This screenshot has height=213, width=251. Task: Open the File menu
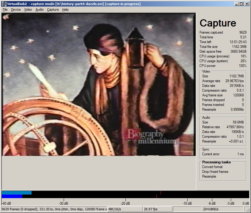5,10
